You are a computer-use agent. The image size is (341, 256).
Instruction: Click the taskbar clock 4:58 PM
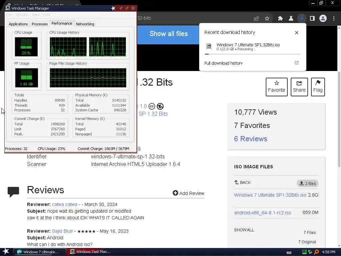tap(328, 252)
